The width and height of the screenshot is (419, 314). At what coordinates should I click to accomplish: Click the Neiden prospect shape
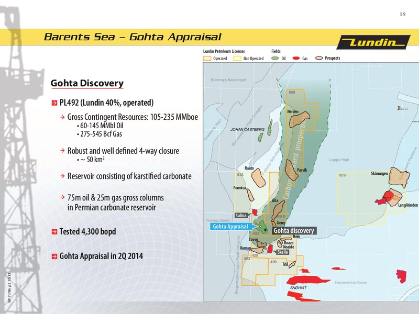click(x=300, y=119)
